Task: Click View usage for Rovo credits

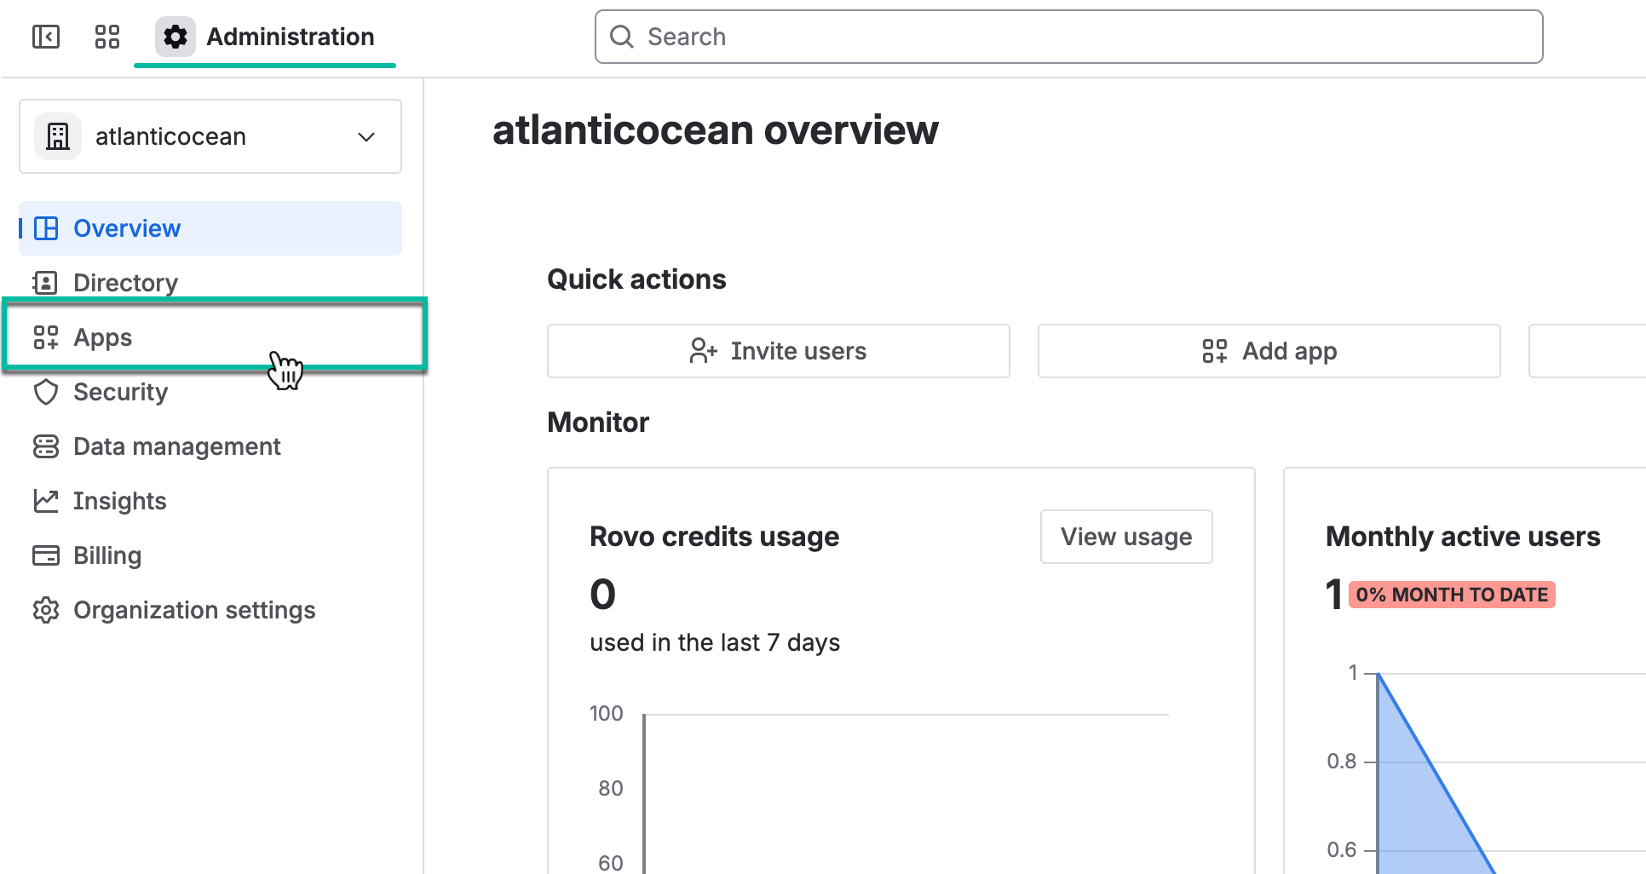Action: [x=1125, y=537]
